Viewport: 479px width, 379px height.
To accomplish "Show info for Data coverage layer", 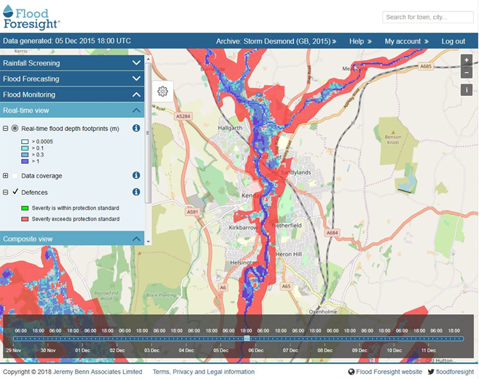I will pyautogui.click(x=135, y=175).
